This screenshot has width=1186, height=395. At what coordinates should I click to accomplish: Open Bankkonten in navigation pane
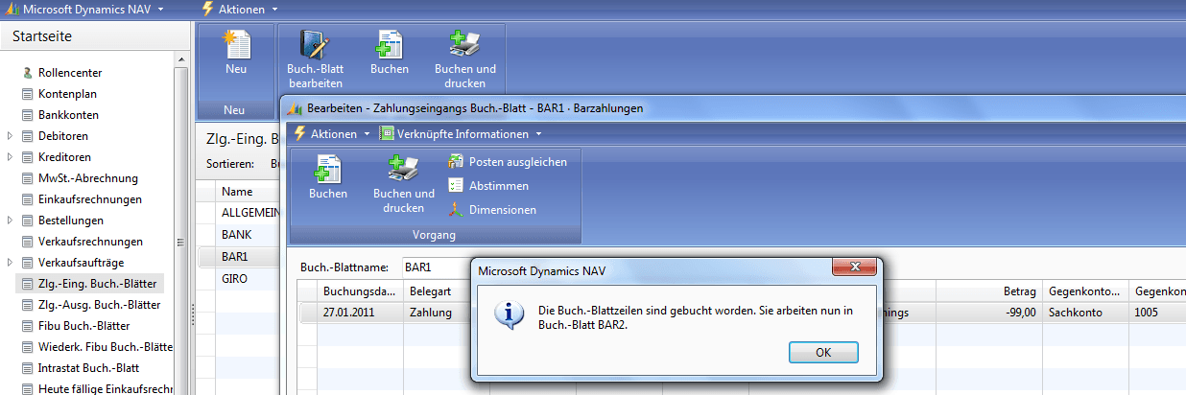tap(68, 115)
